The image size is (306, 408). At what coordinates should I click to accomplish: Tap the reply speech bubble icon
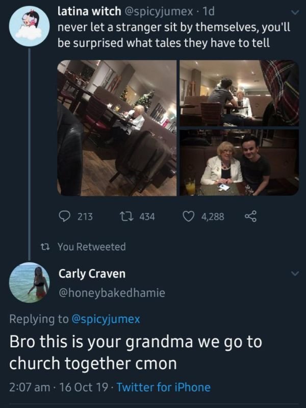(x=64, y=216)
